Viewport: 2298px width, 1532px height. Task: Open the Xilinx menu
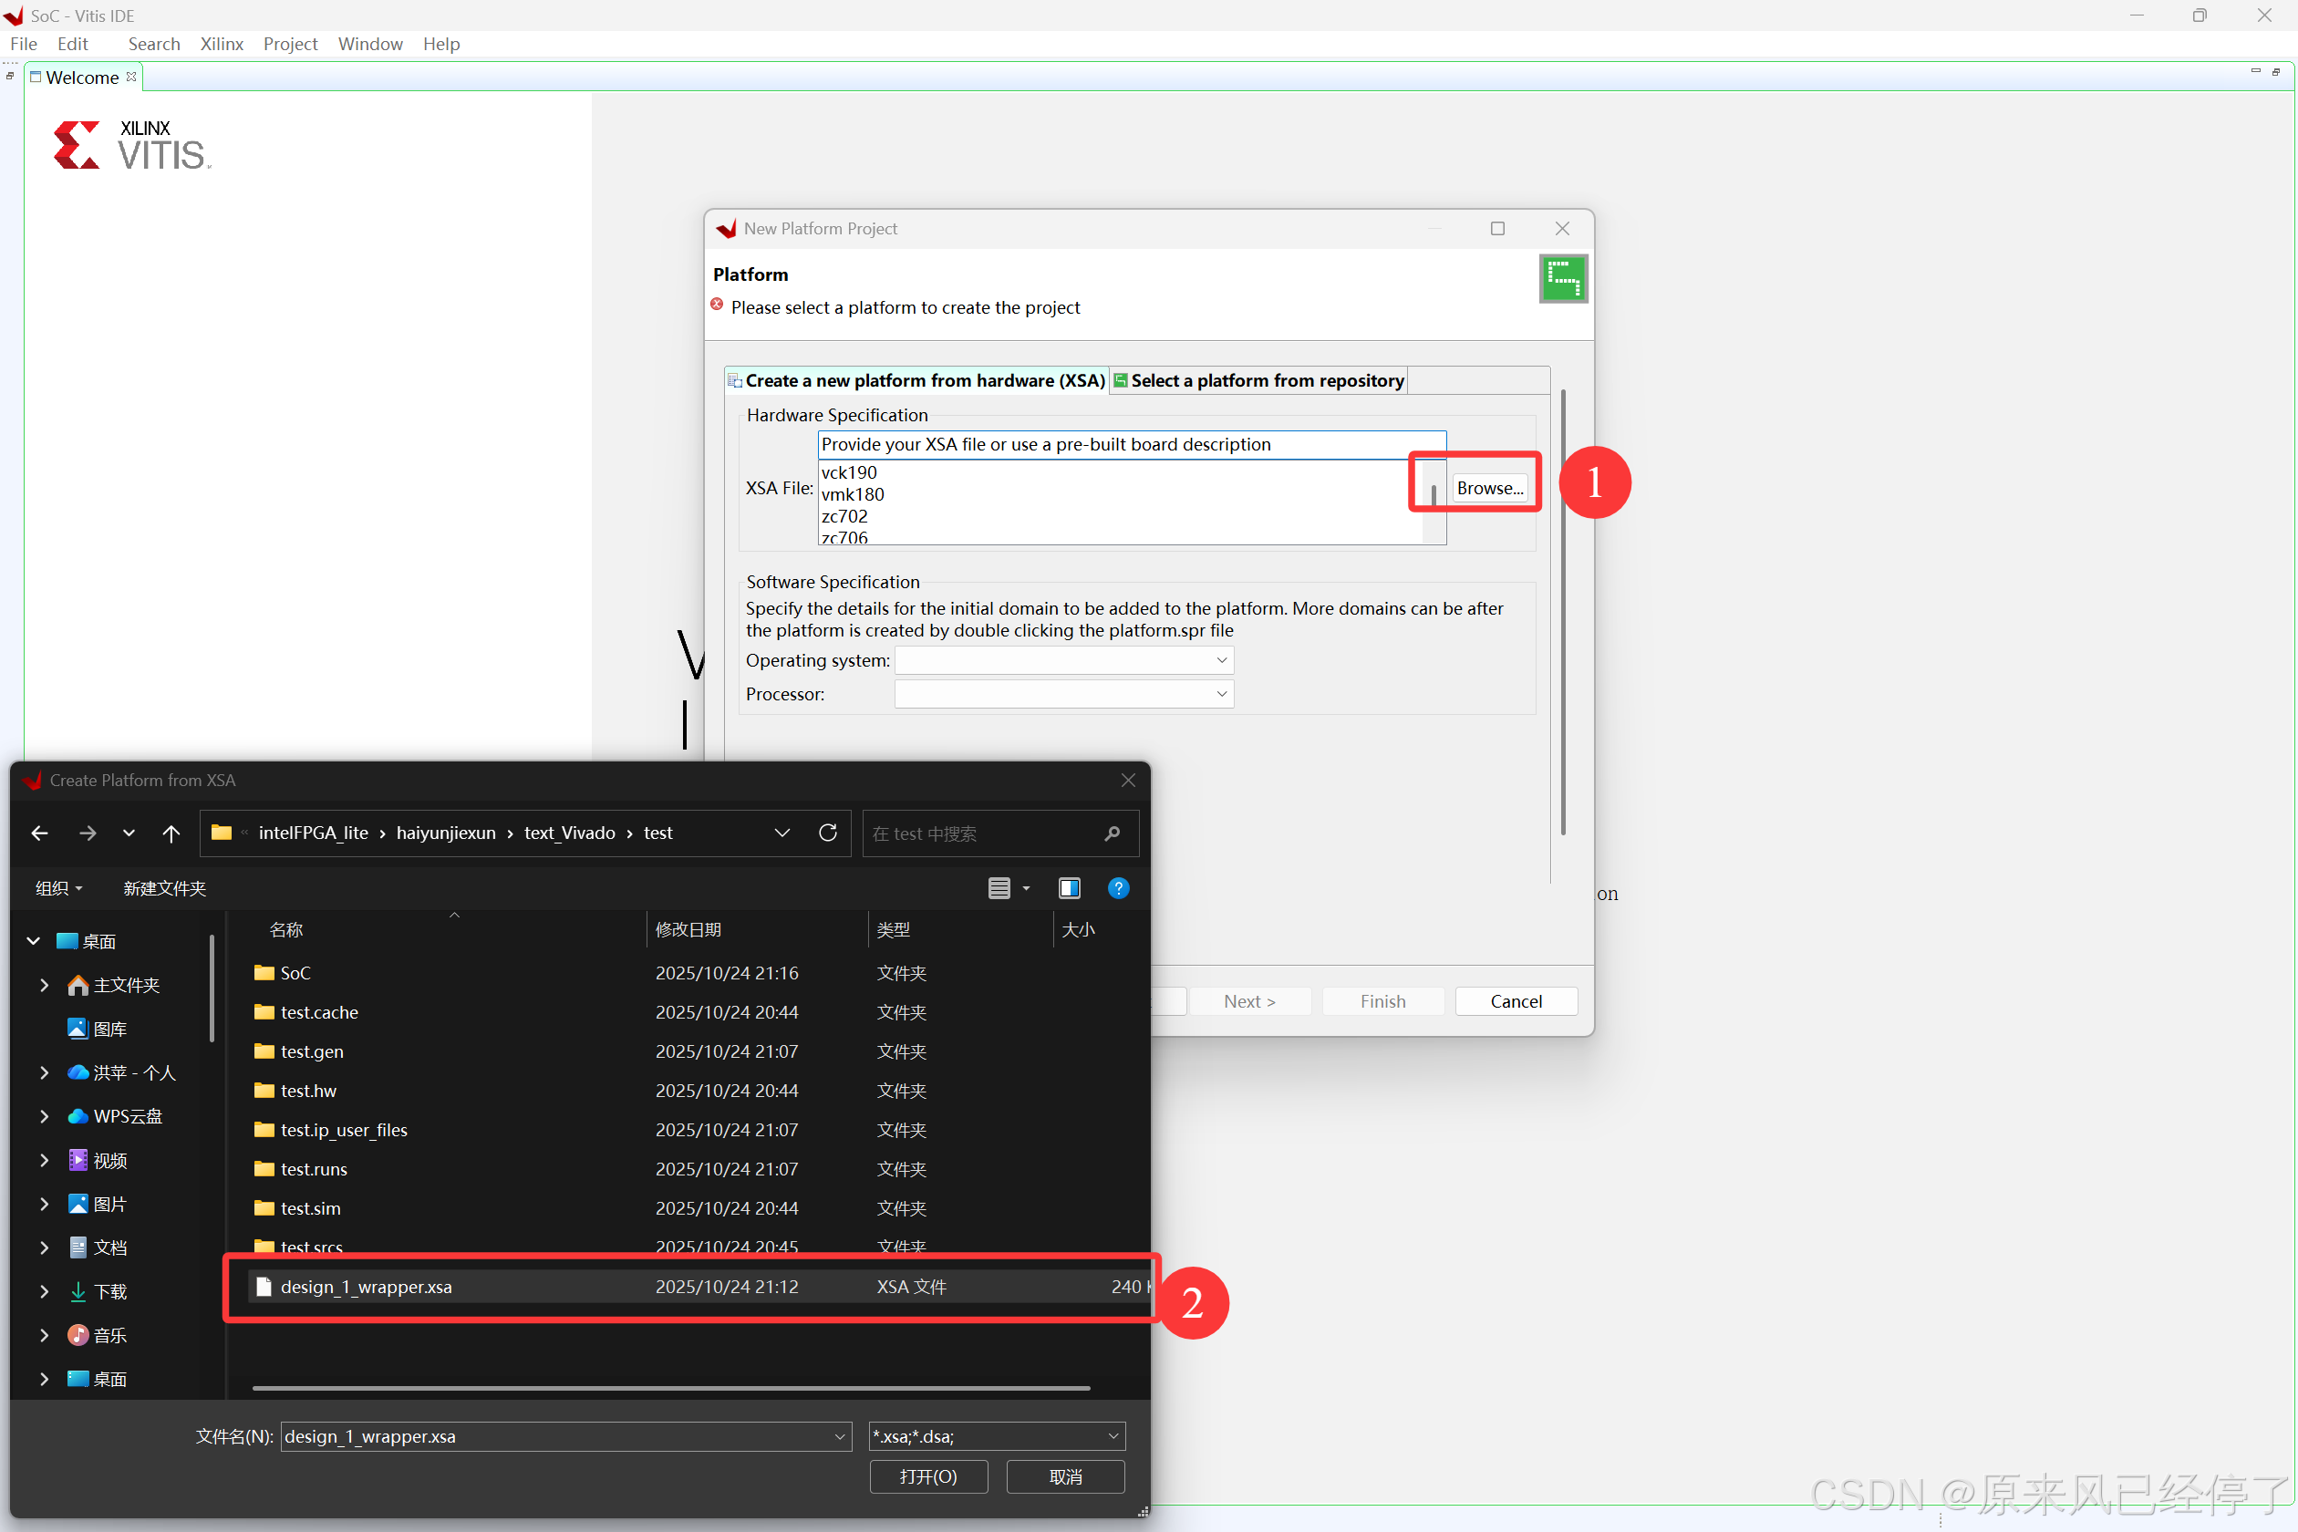point(221,44)
